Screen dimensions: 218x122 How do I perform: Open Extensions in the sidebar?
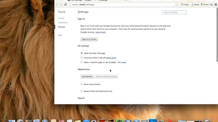(x=63, y=23)
